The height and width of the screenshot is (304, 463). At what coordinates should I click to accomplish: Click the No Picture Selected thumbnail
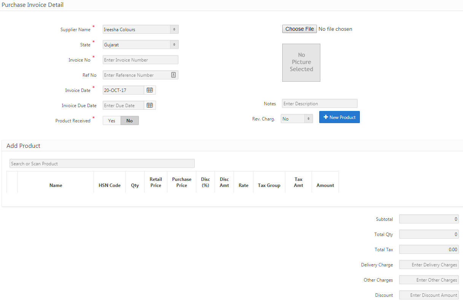point(301,62)
